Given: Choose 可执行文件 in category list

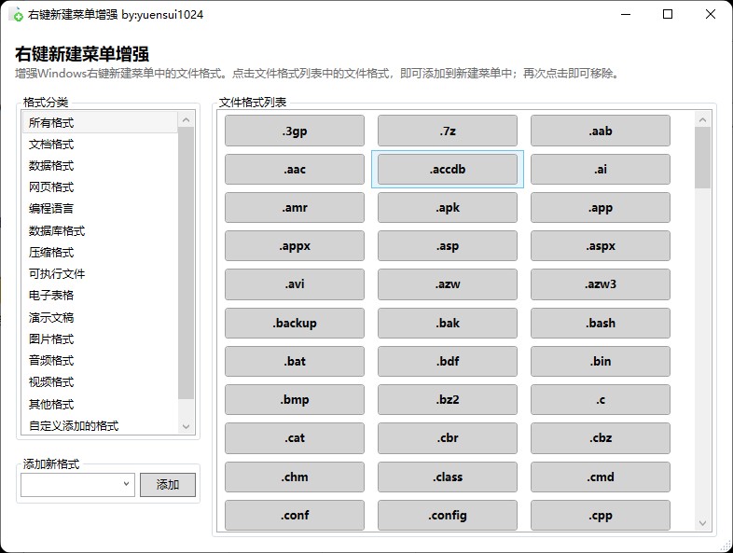Looking at the screenshot, I should click(100, 274).
